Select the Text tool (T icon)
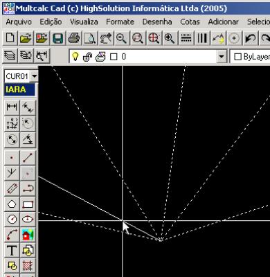The width and height of the screenshot is (270, 277). (x=12, y=251)
